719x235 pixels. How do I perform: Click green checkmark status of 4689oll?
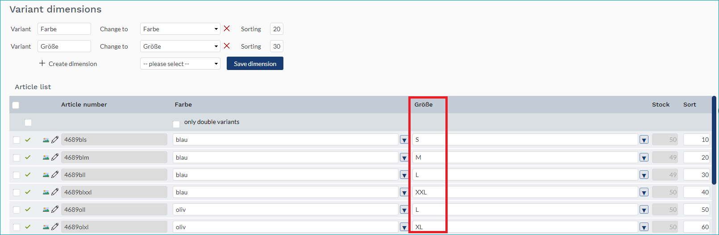[28, 209]
